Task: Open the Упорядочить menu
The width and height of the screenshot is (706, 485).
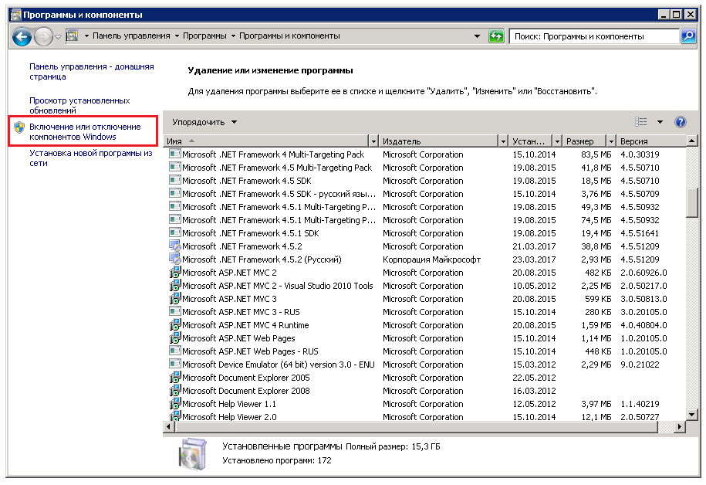Action: [x=204, y=122]
